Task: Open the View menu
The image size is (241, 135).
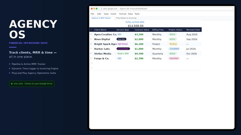Action: (106, 14)
